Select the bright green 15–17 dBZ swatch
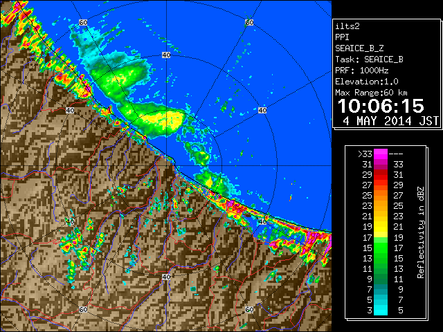The image size is (443, 332). pyautogui.click(x=381, y=248)
